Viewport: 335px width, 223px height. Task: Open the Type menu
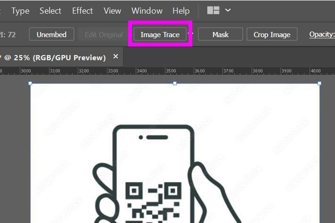[20, 11]
